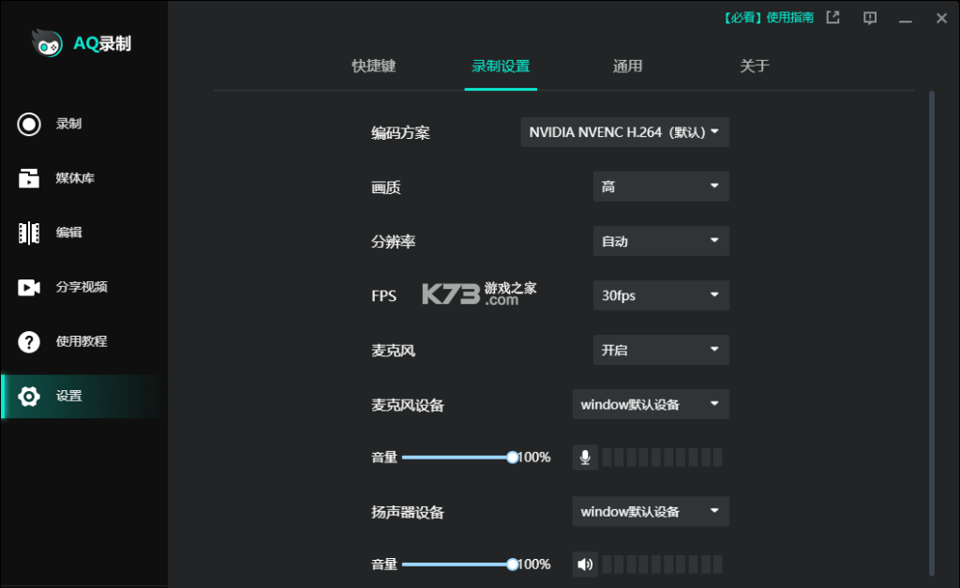Click the 使用教程 question mark icon
Image resolution: width=960 pixels, height=588 pixels.
click(x=29, y=341)
